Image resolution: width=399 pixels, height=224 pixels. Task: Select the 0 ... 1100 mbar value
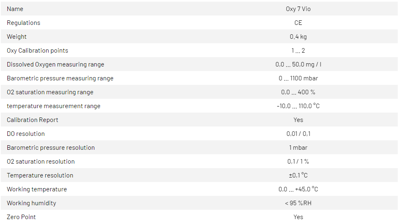click(x=298, y=78)
